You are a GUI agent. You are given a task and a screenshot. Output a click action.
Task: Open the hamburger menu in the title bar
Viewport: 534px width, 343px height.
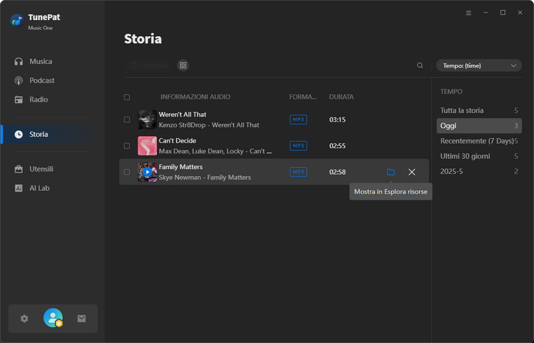(x=469, y=13)
